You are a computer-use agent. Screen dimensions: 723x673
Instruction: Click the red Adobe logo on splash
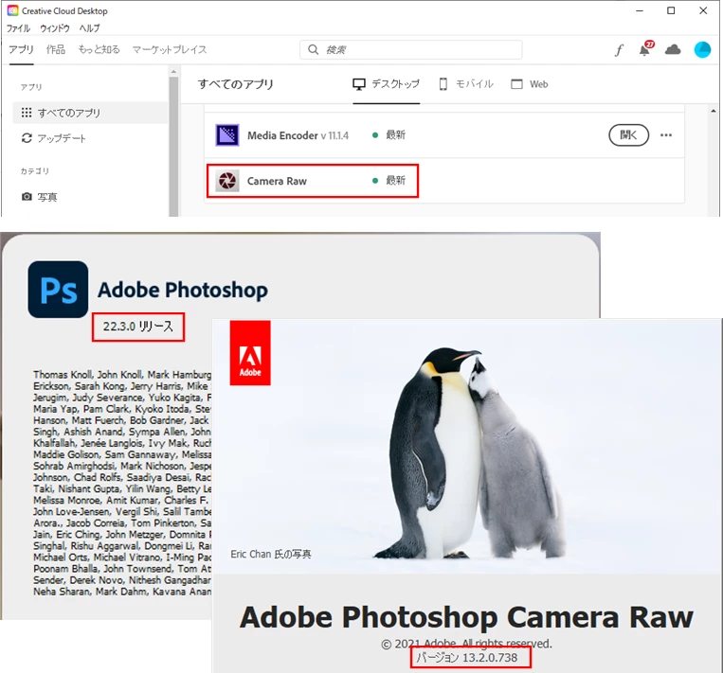pyautogui.click(x=250, y=353)
